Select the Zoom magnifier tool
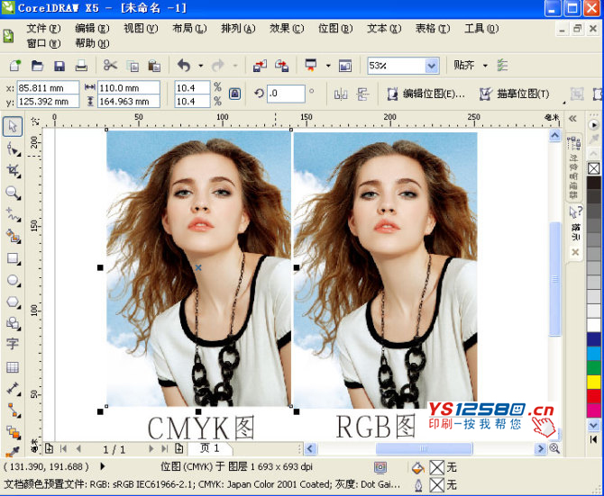Screen dimensions: 604x496 pyautogui.click(x=13, y=192)
